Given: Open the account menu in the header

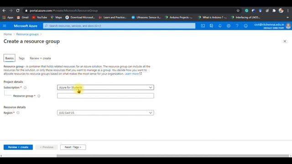Looking at the screenshot, I should [x=272, y=26].
